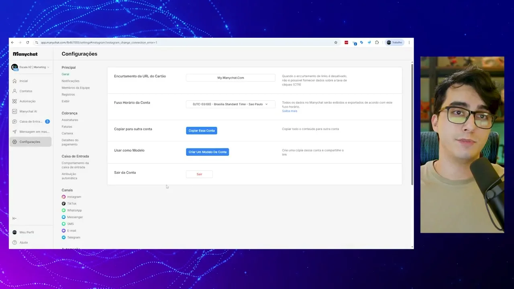514x289 pixels.
Task: Click the Cobrança section heading
Action: 69,113
